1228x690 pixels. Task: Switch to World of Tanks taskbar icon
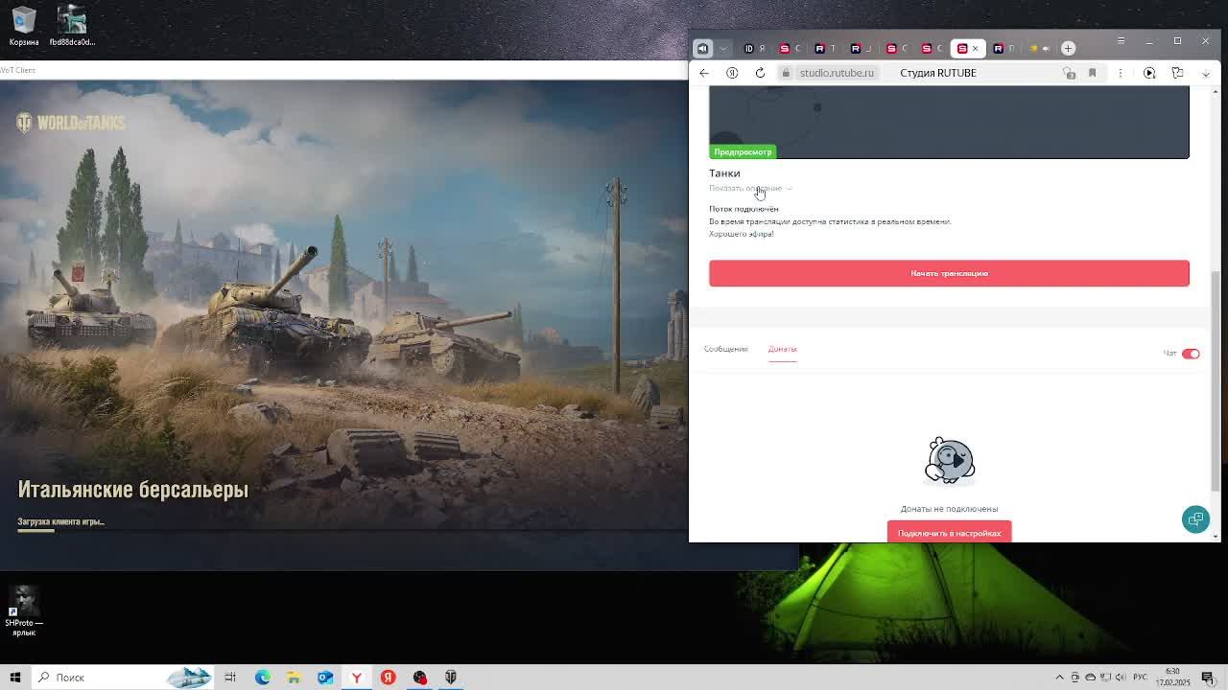(451, 678)
